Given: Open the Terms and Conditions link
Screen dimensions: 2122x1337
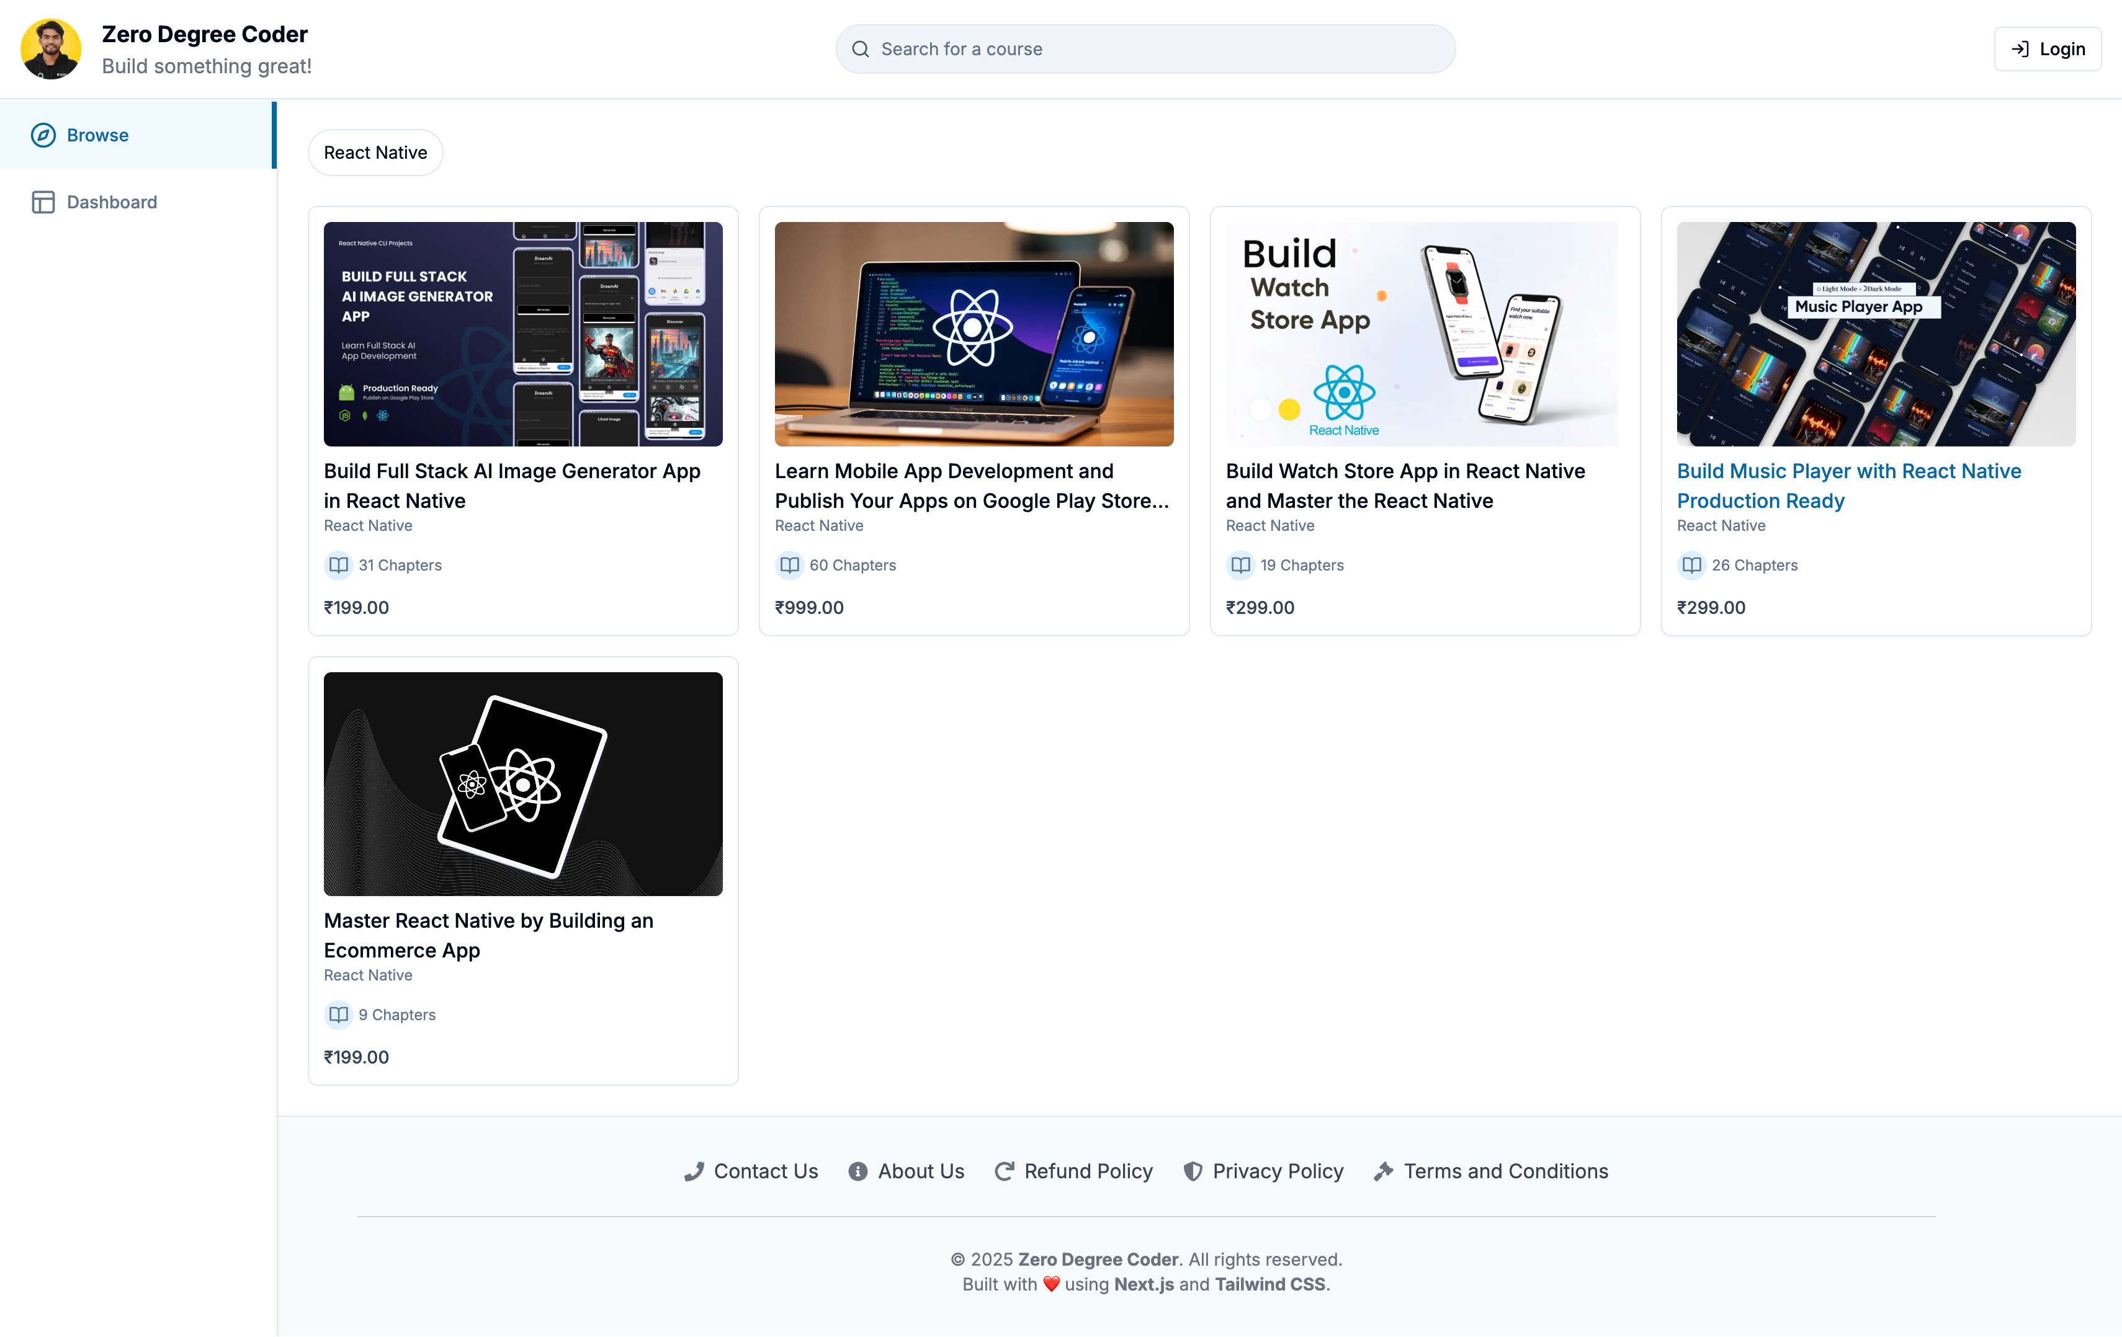Looking at the screenshot, I should (1491, 1171).
